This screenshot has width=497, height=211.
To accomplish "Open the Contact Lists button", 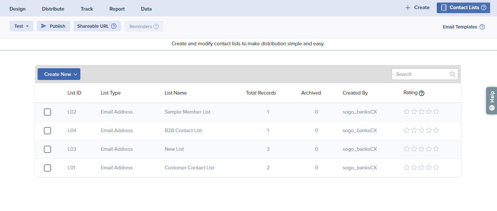I will tap(463, 8).
